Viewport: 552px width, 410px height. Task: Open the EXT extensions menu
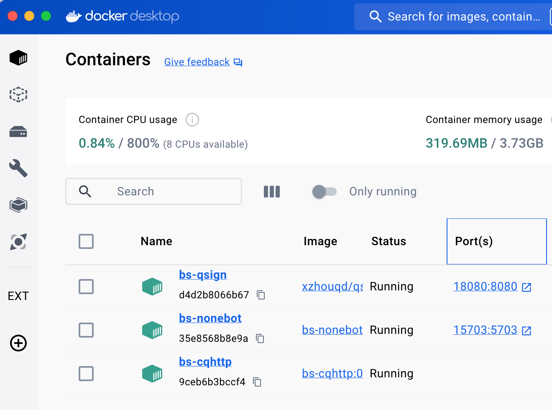[18, 296]
